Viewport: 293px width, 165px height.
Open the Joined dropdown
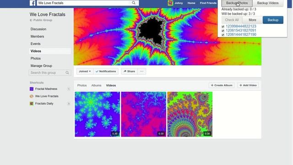pyautogui.click(x=85, y=71)
